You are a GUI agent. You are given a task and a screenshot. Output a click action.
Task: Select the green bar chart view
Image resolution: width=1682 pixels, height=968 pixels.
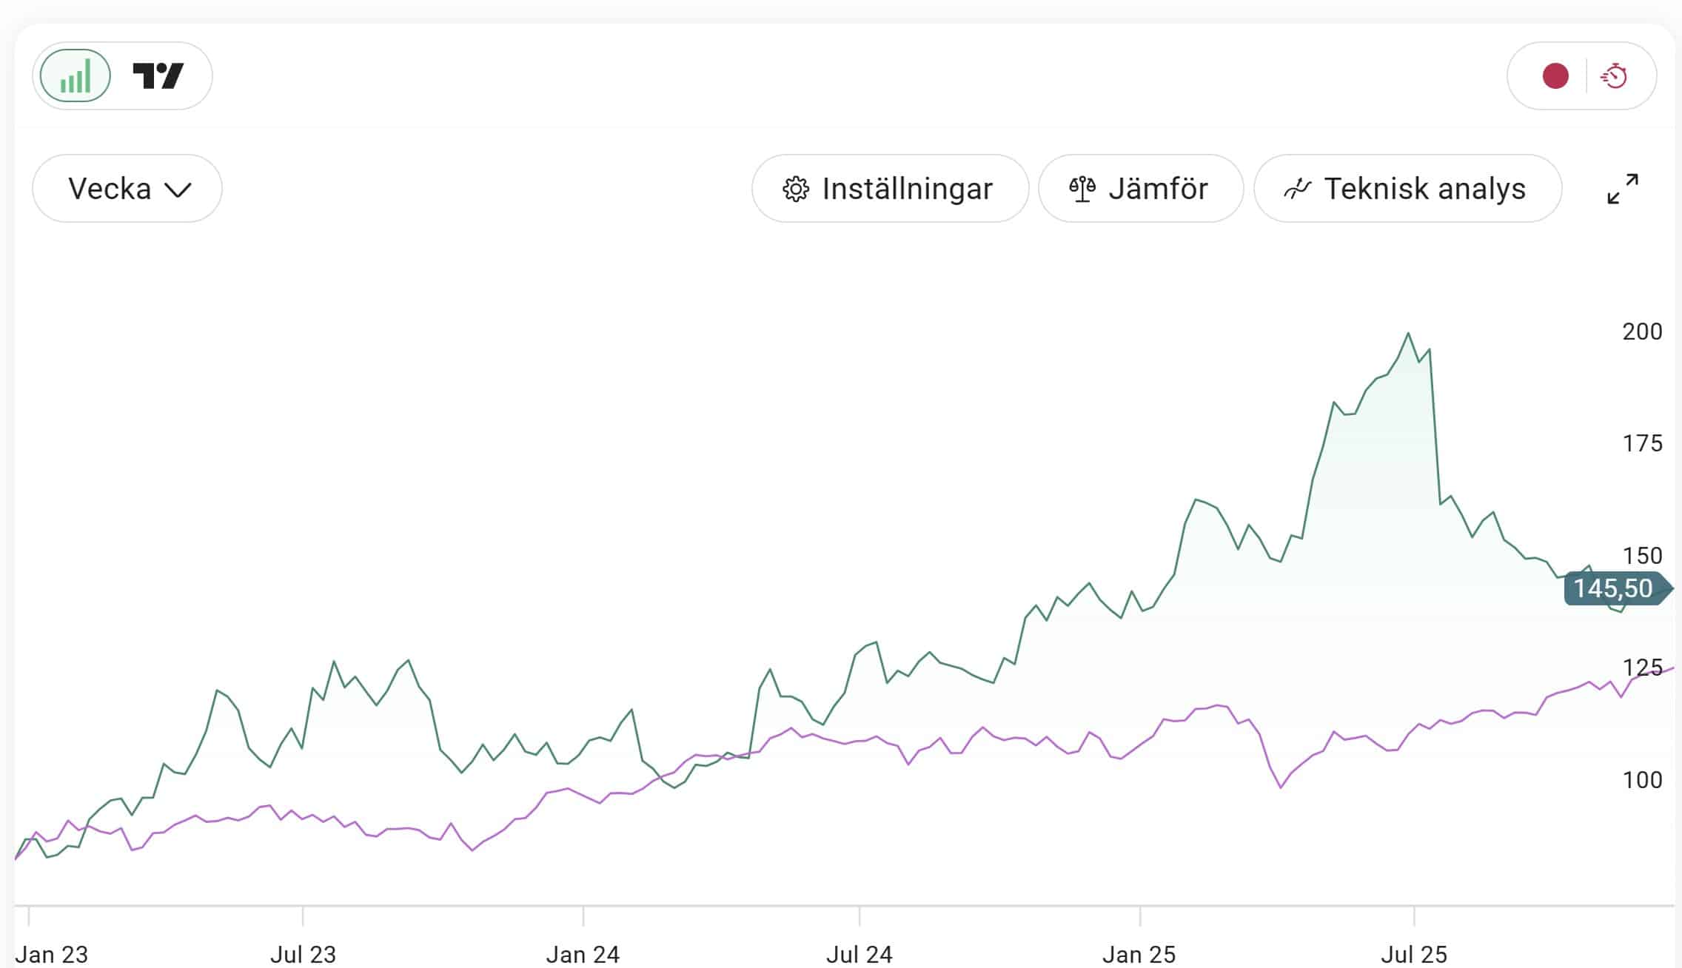point(75,75)
